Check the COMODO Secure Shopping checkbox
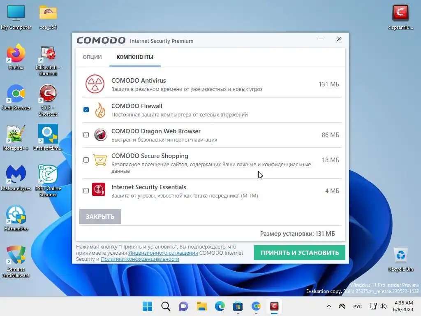 (x=86, y=160)
